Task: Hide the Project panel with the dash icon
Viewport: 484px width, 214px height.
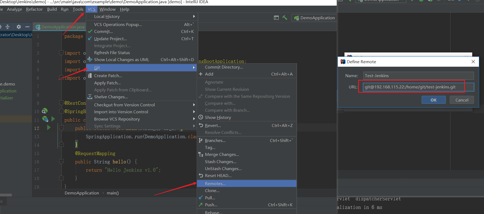Action: tap(27, 27)
